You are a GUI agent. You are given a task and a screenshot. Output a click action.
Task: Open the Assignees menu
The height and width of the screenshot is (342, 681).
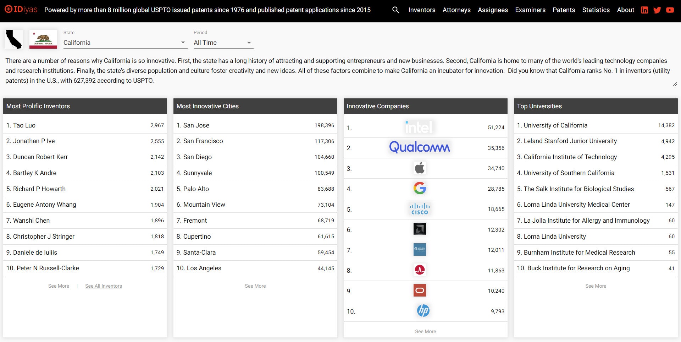point(493,10)
